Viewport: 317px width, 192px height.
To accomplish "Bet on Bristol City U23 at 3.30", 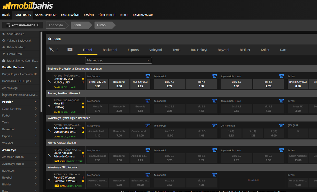I will tap(97, 84).
